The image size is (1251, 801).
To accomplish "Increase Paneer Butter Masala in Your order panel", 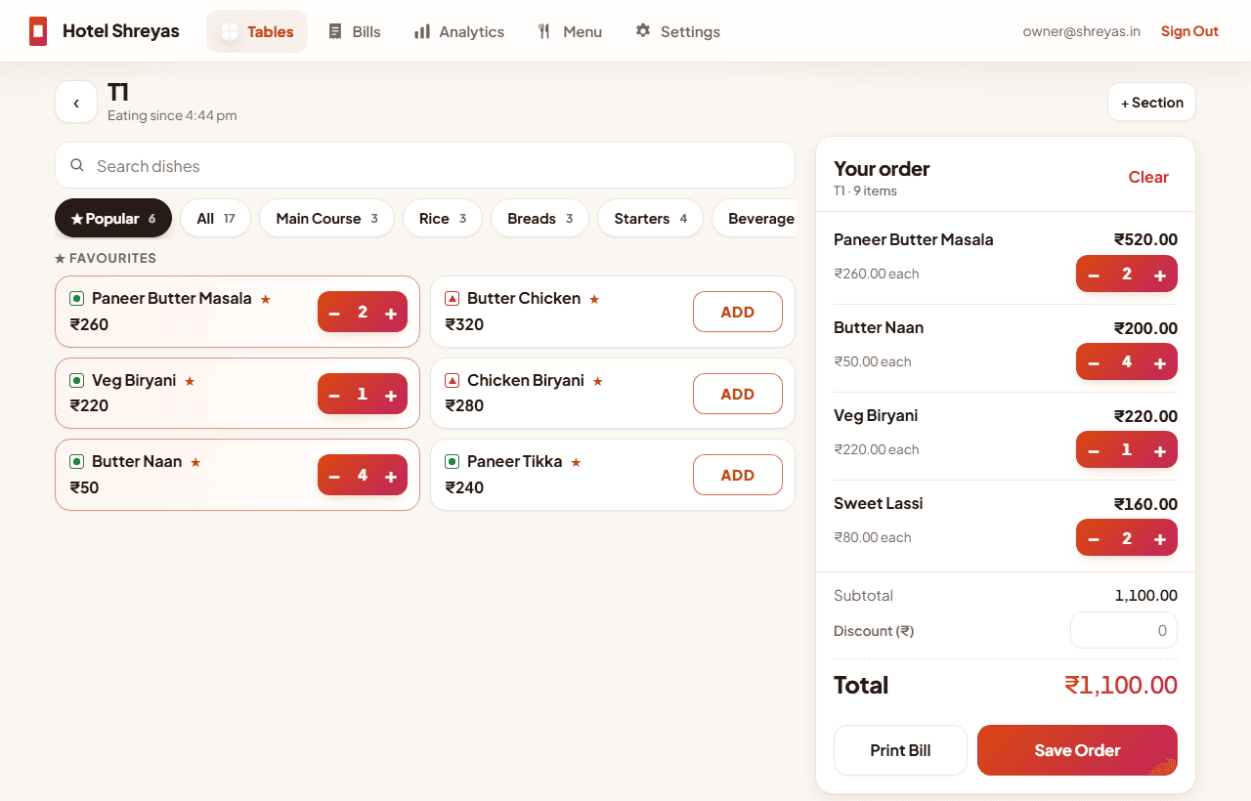I will (x=1160, y=274).
